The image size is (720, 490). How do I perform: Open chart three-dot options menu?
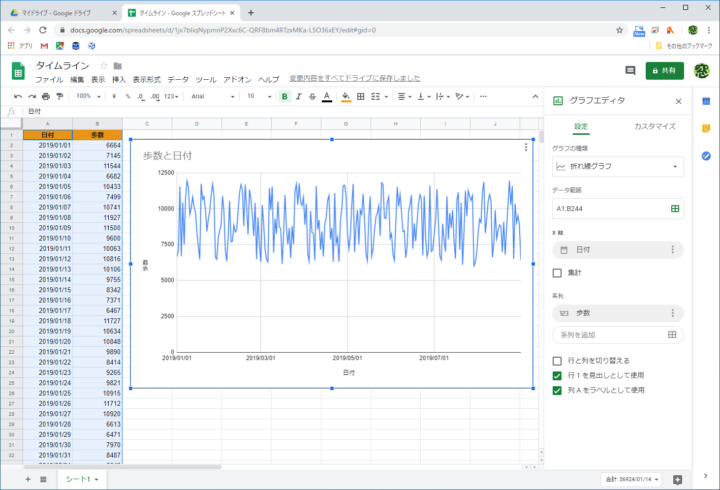pyautogui.click(x=526, y=147)
